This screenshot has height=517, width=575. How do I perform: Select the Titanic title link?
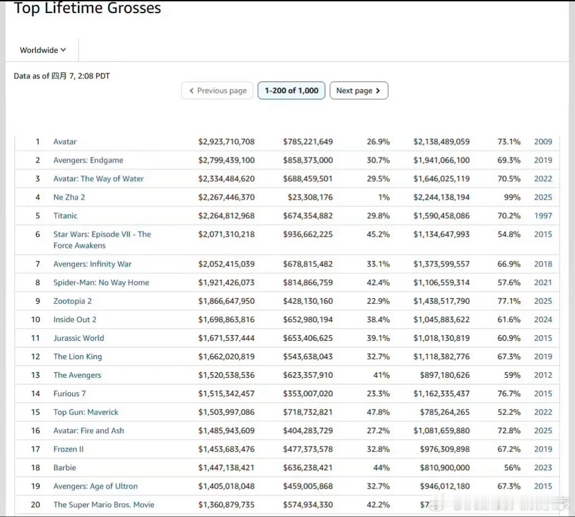tap(66, 216)
